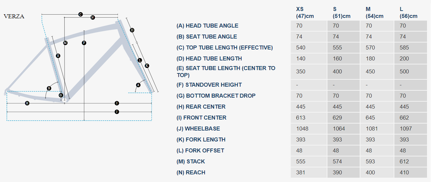Click the C marker on the frame diagram
The height and width of the screenshot is (182, 431).
click(81, 14)
